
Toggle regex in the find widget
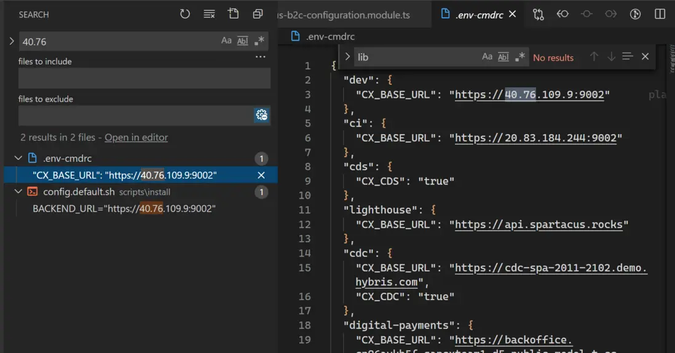519,57
